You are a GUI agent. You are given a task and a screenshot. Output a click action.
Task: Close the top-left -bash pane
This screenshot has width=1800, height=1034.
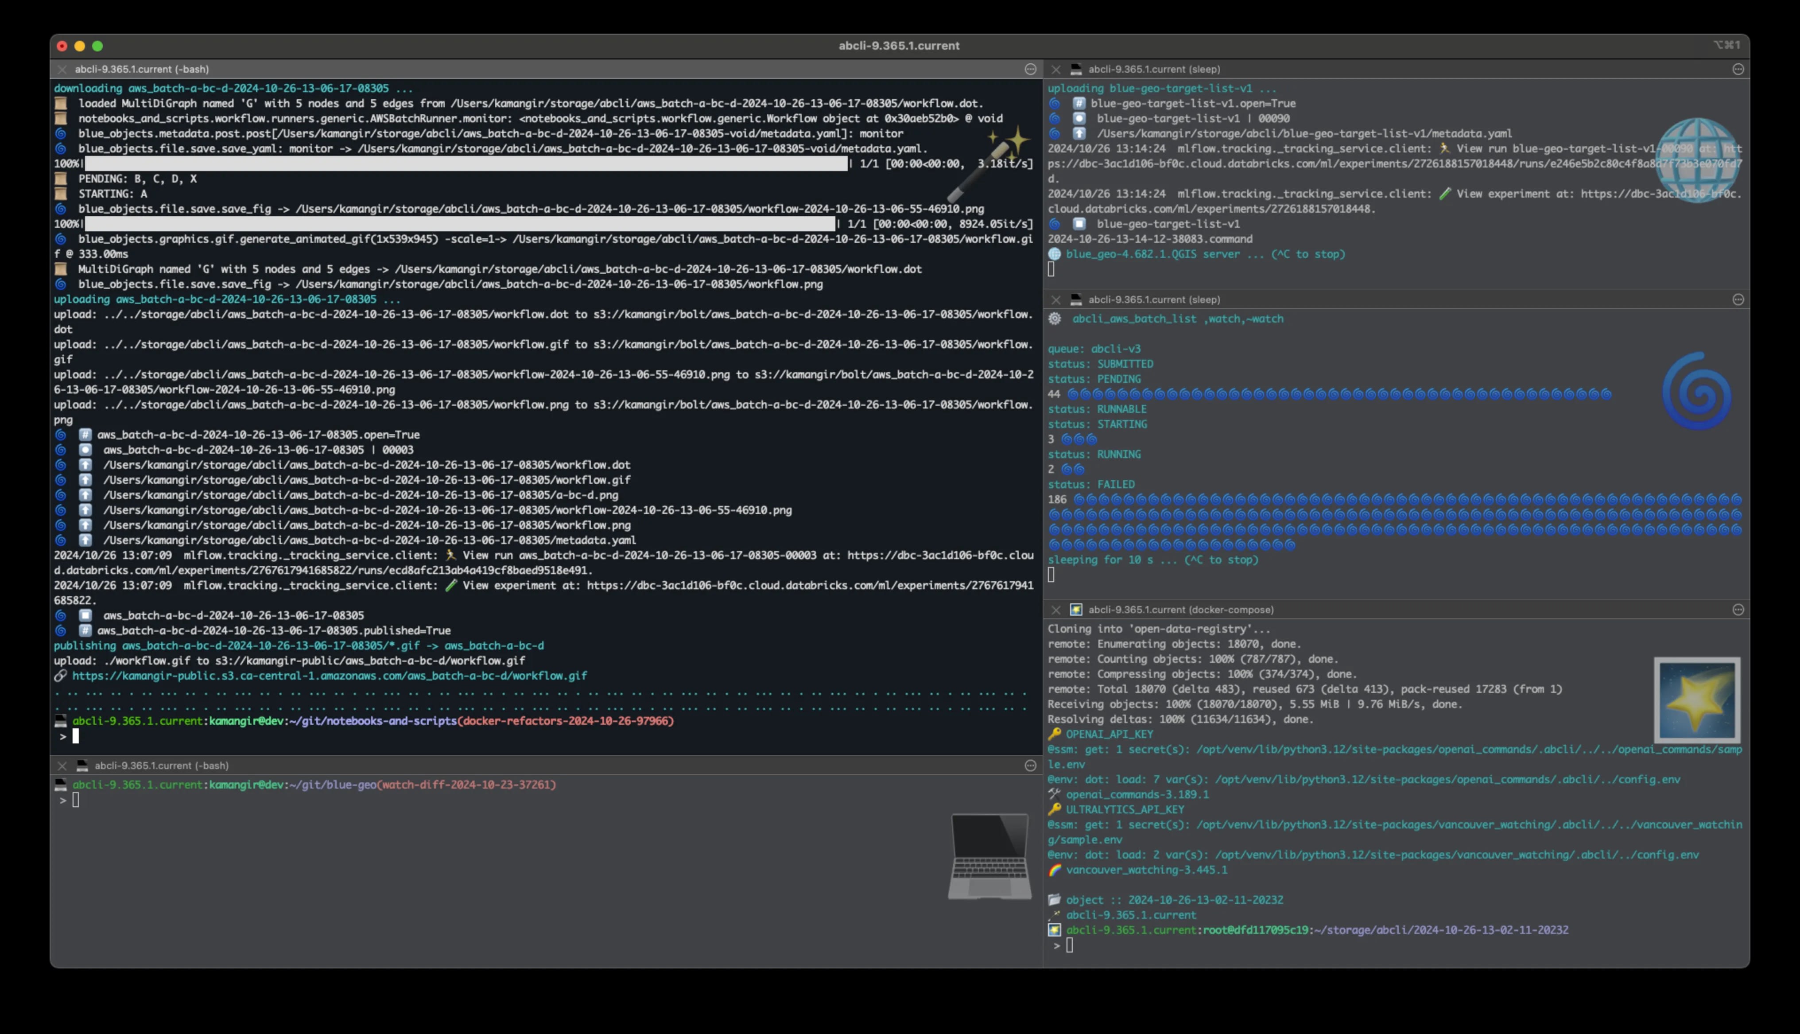pos(62,69)
